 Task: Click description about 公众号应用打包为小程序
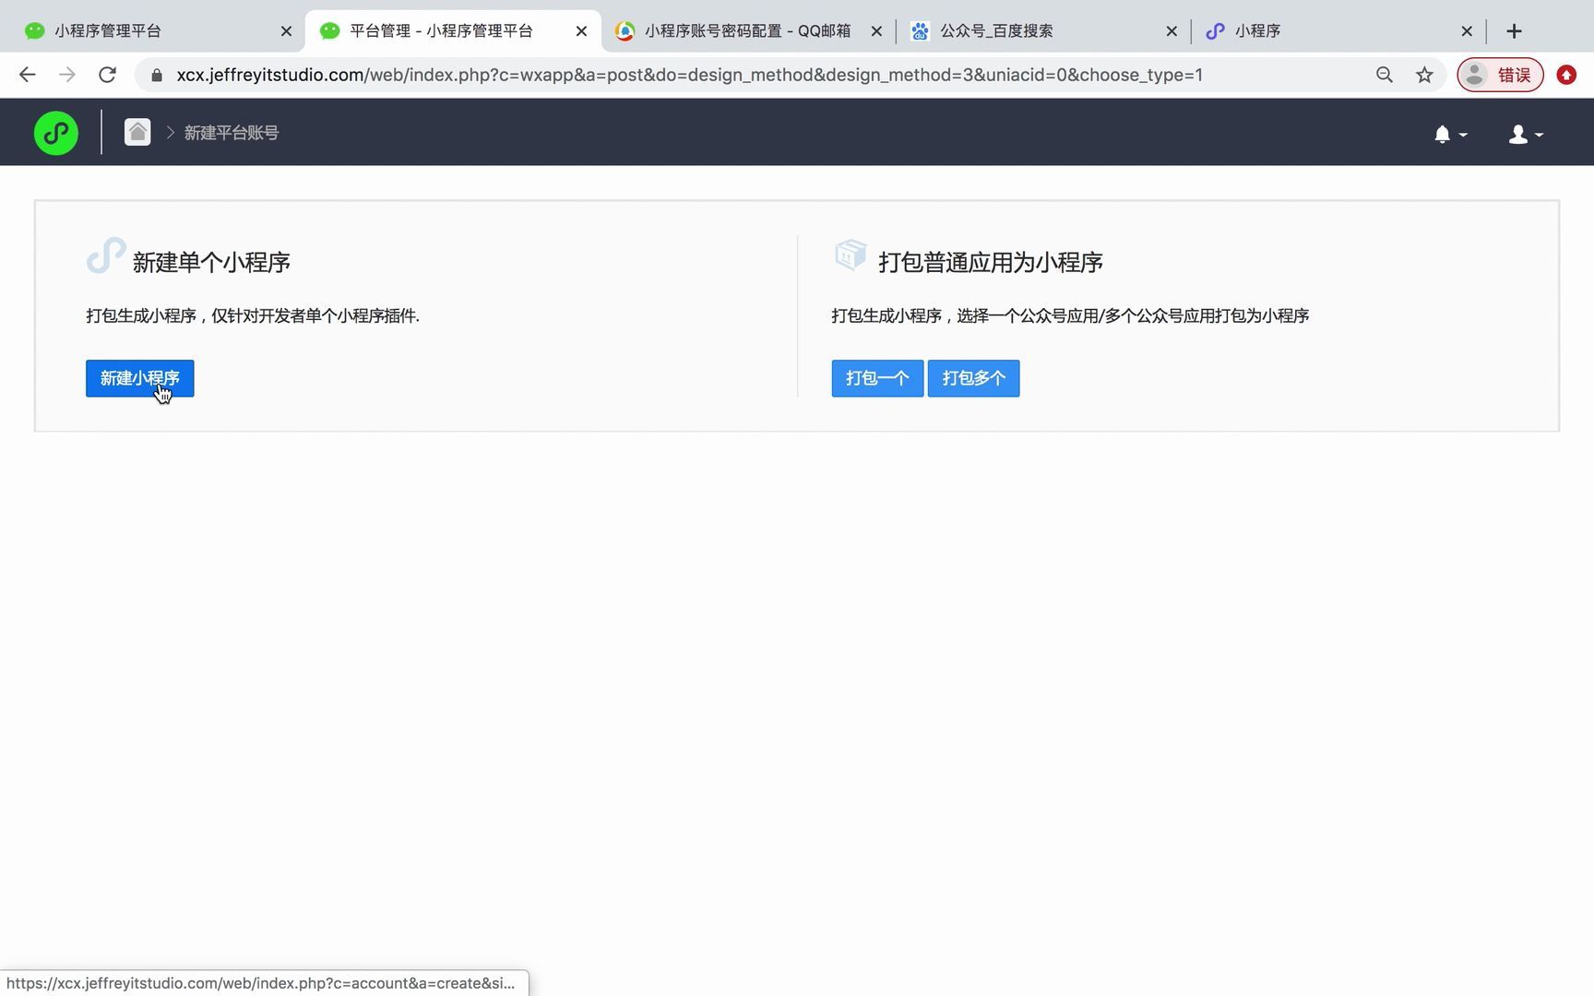click(x=1070, y=316)
